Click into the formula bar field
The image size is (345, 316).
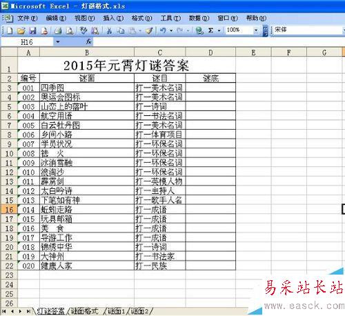coord(219,42)
